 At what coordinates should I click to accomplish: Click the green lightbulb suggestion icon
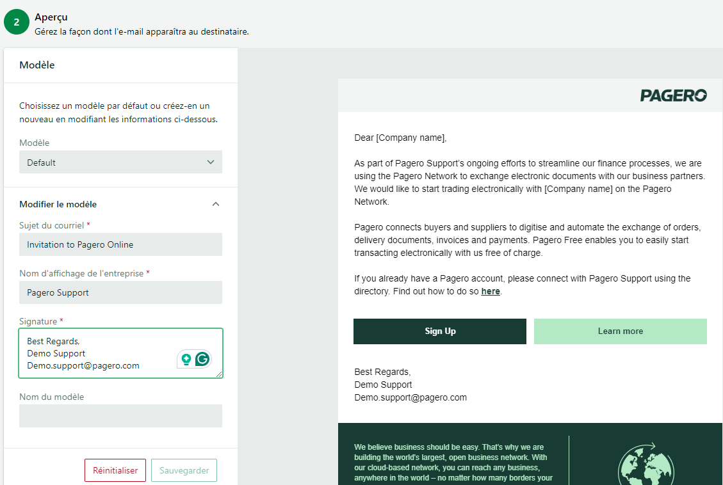(186, 359)
